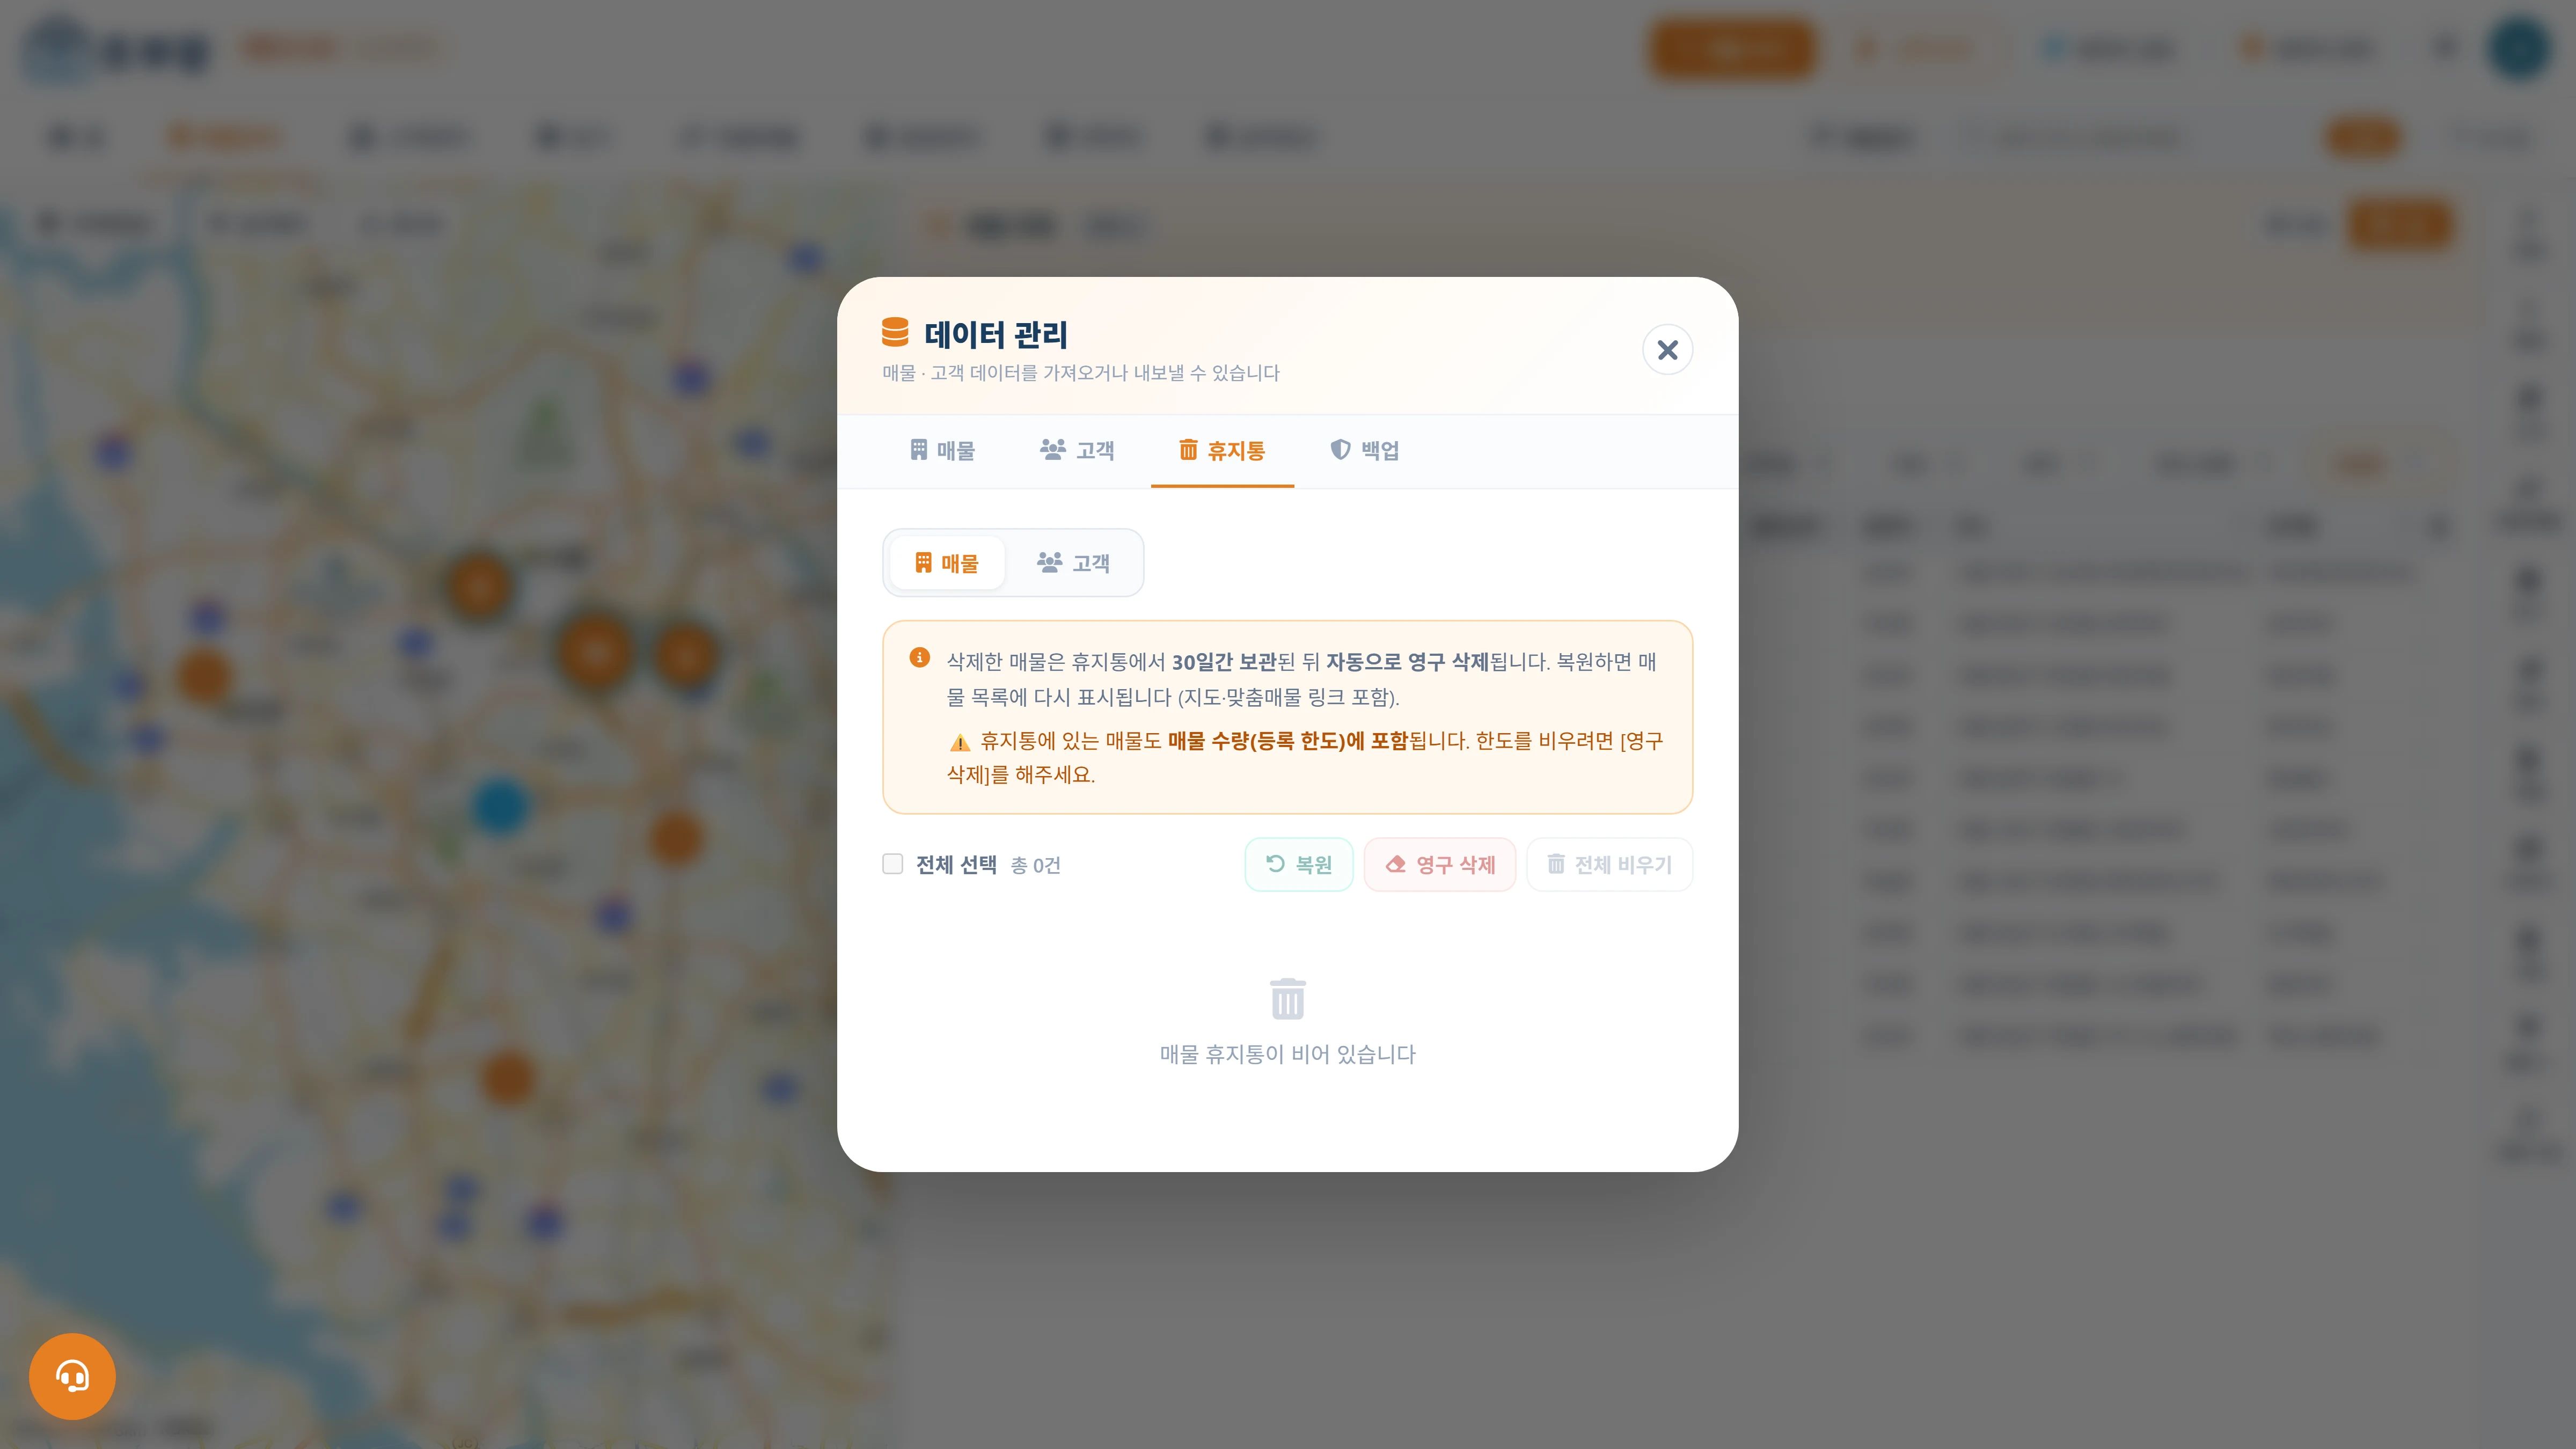This screenshot has height=1449, width=2576.
Task: Click the 전체 비우기 button
Action: point(1609,864)
